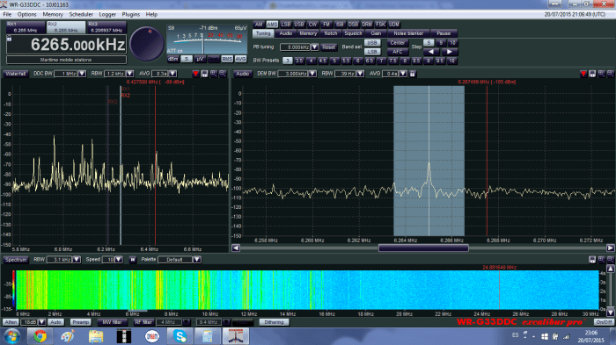616x345 pixels.
Task: Zoom in the wideband waterfall
Action: coord(601,260)
